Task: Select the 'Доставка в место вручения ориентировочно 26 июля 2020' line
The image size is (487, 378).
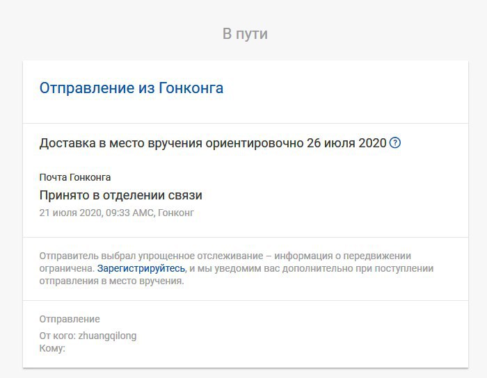Action: pyautogui.click(x=213, y=143)
